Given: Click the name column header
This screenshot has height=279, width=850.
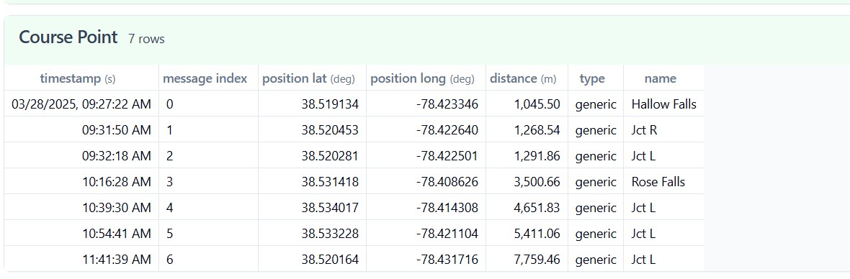Looking at the screenshot, I should tap(661, 78).
